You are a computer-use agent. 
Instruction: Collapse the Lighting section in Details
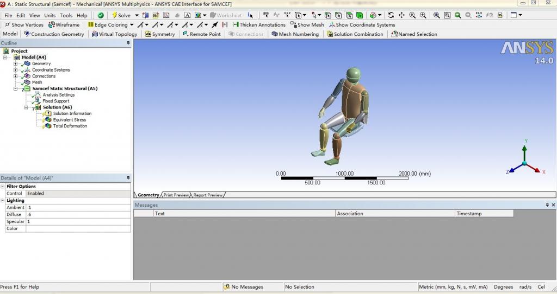(x=3, y=201)
